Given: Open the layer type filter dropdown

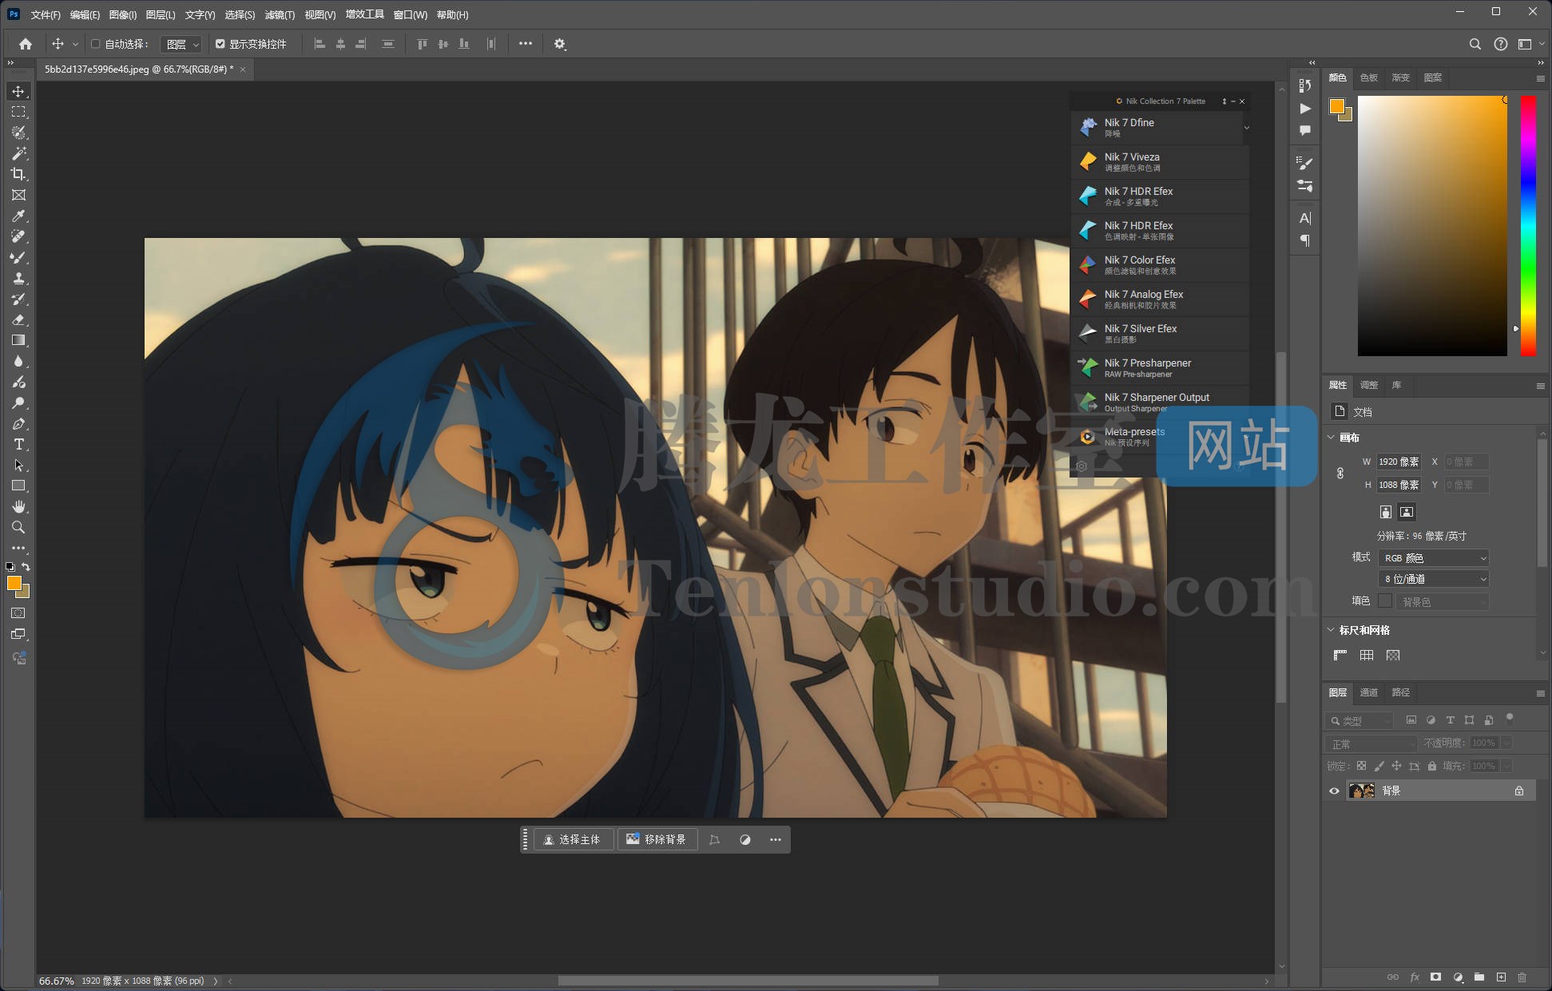Looking at the screenshot, I should [x=1359, y=720].
